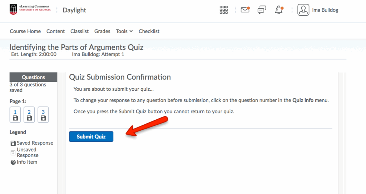Open the update alerts bell icon
The height and width of the screenshot is (194, 366).
coord(279,10)
